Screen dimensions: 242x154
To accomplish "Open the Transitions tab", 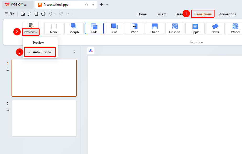I will (x=203, y=14).
